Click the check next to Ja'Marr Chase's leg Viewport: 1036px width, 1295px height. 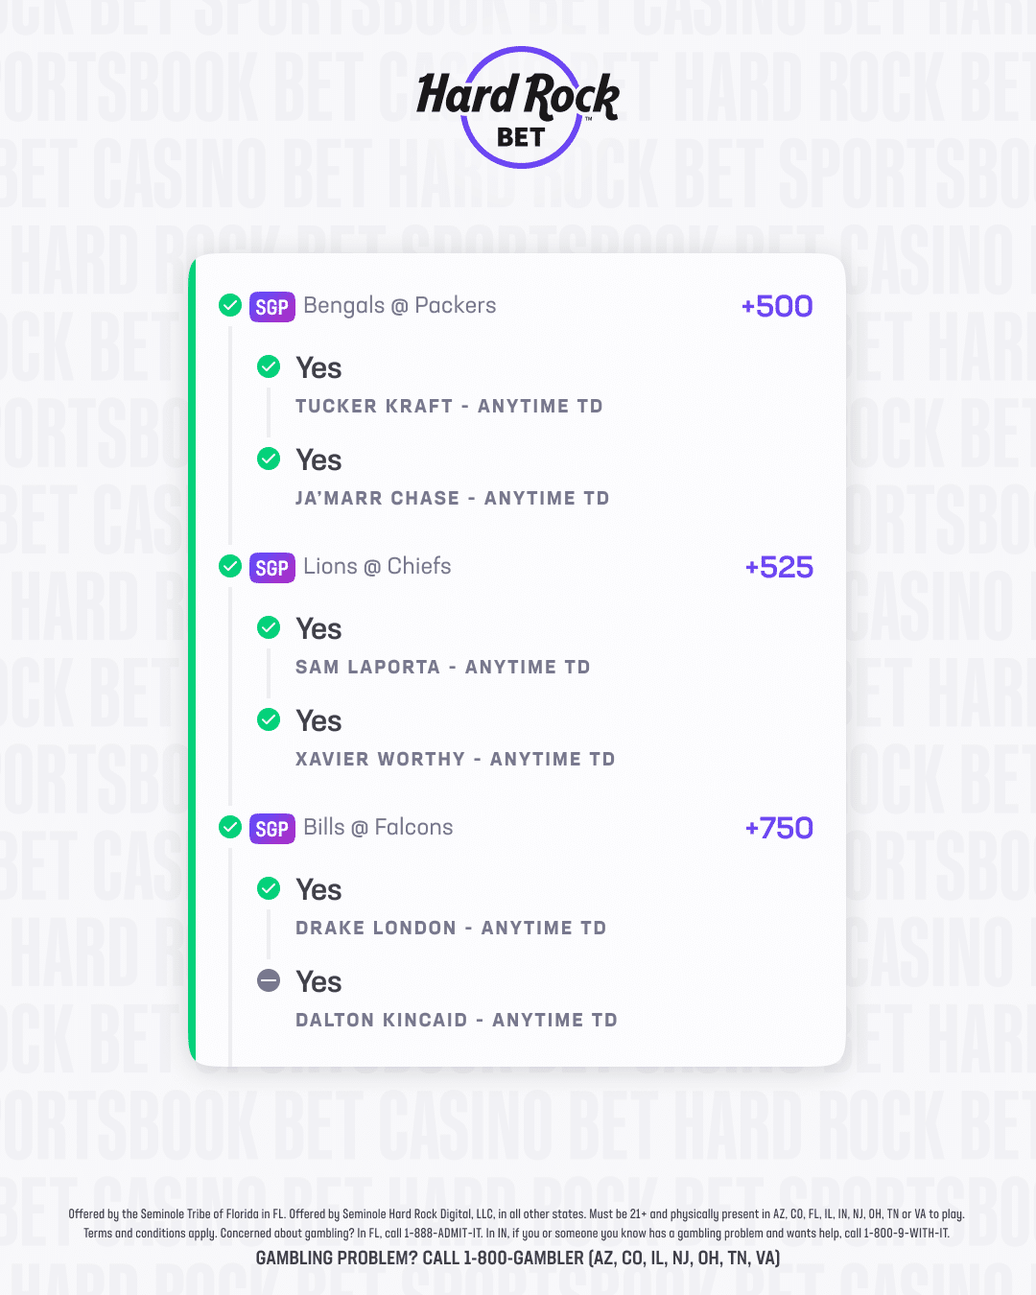tap(269, 459)
